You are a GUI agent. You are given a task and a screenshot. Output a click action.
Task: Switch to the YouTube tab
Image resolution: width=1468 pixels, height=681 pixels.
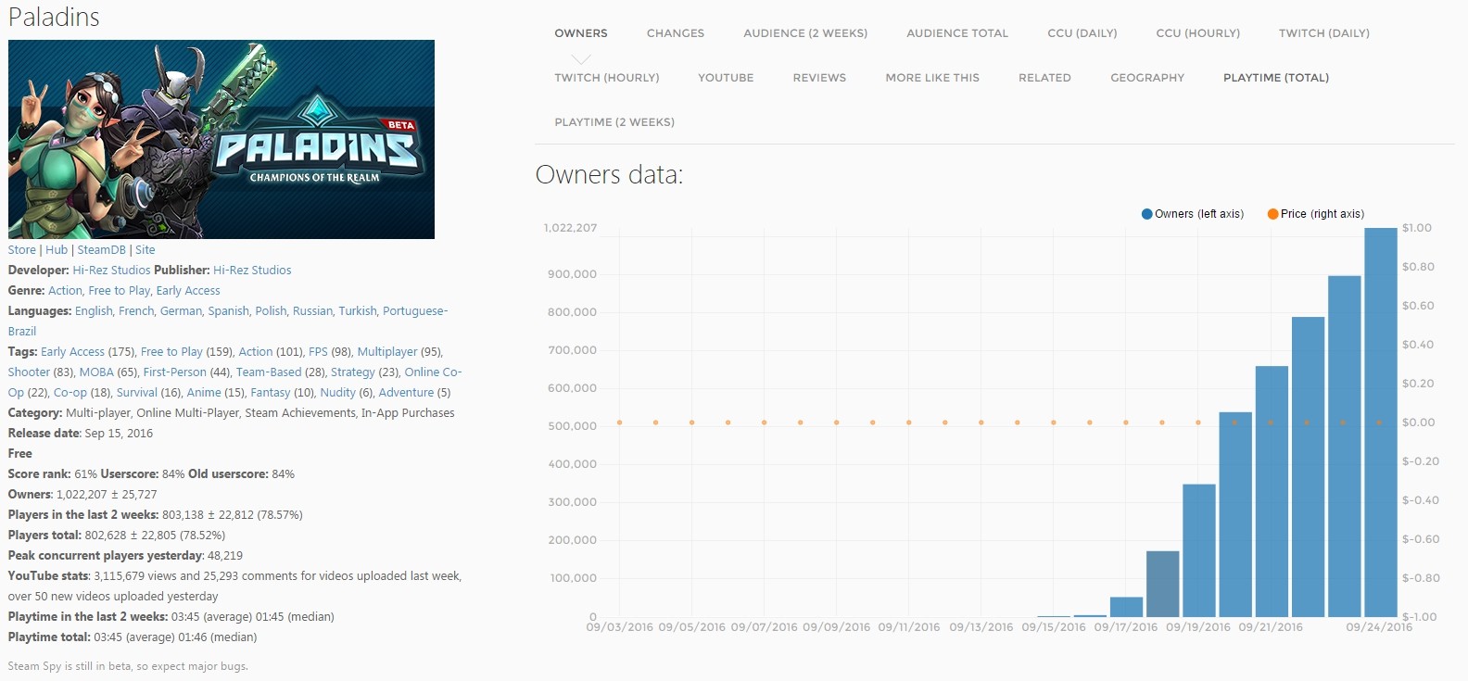[726, 78]
